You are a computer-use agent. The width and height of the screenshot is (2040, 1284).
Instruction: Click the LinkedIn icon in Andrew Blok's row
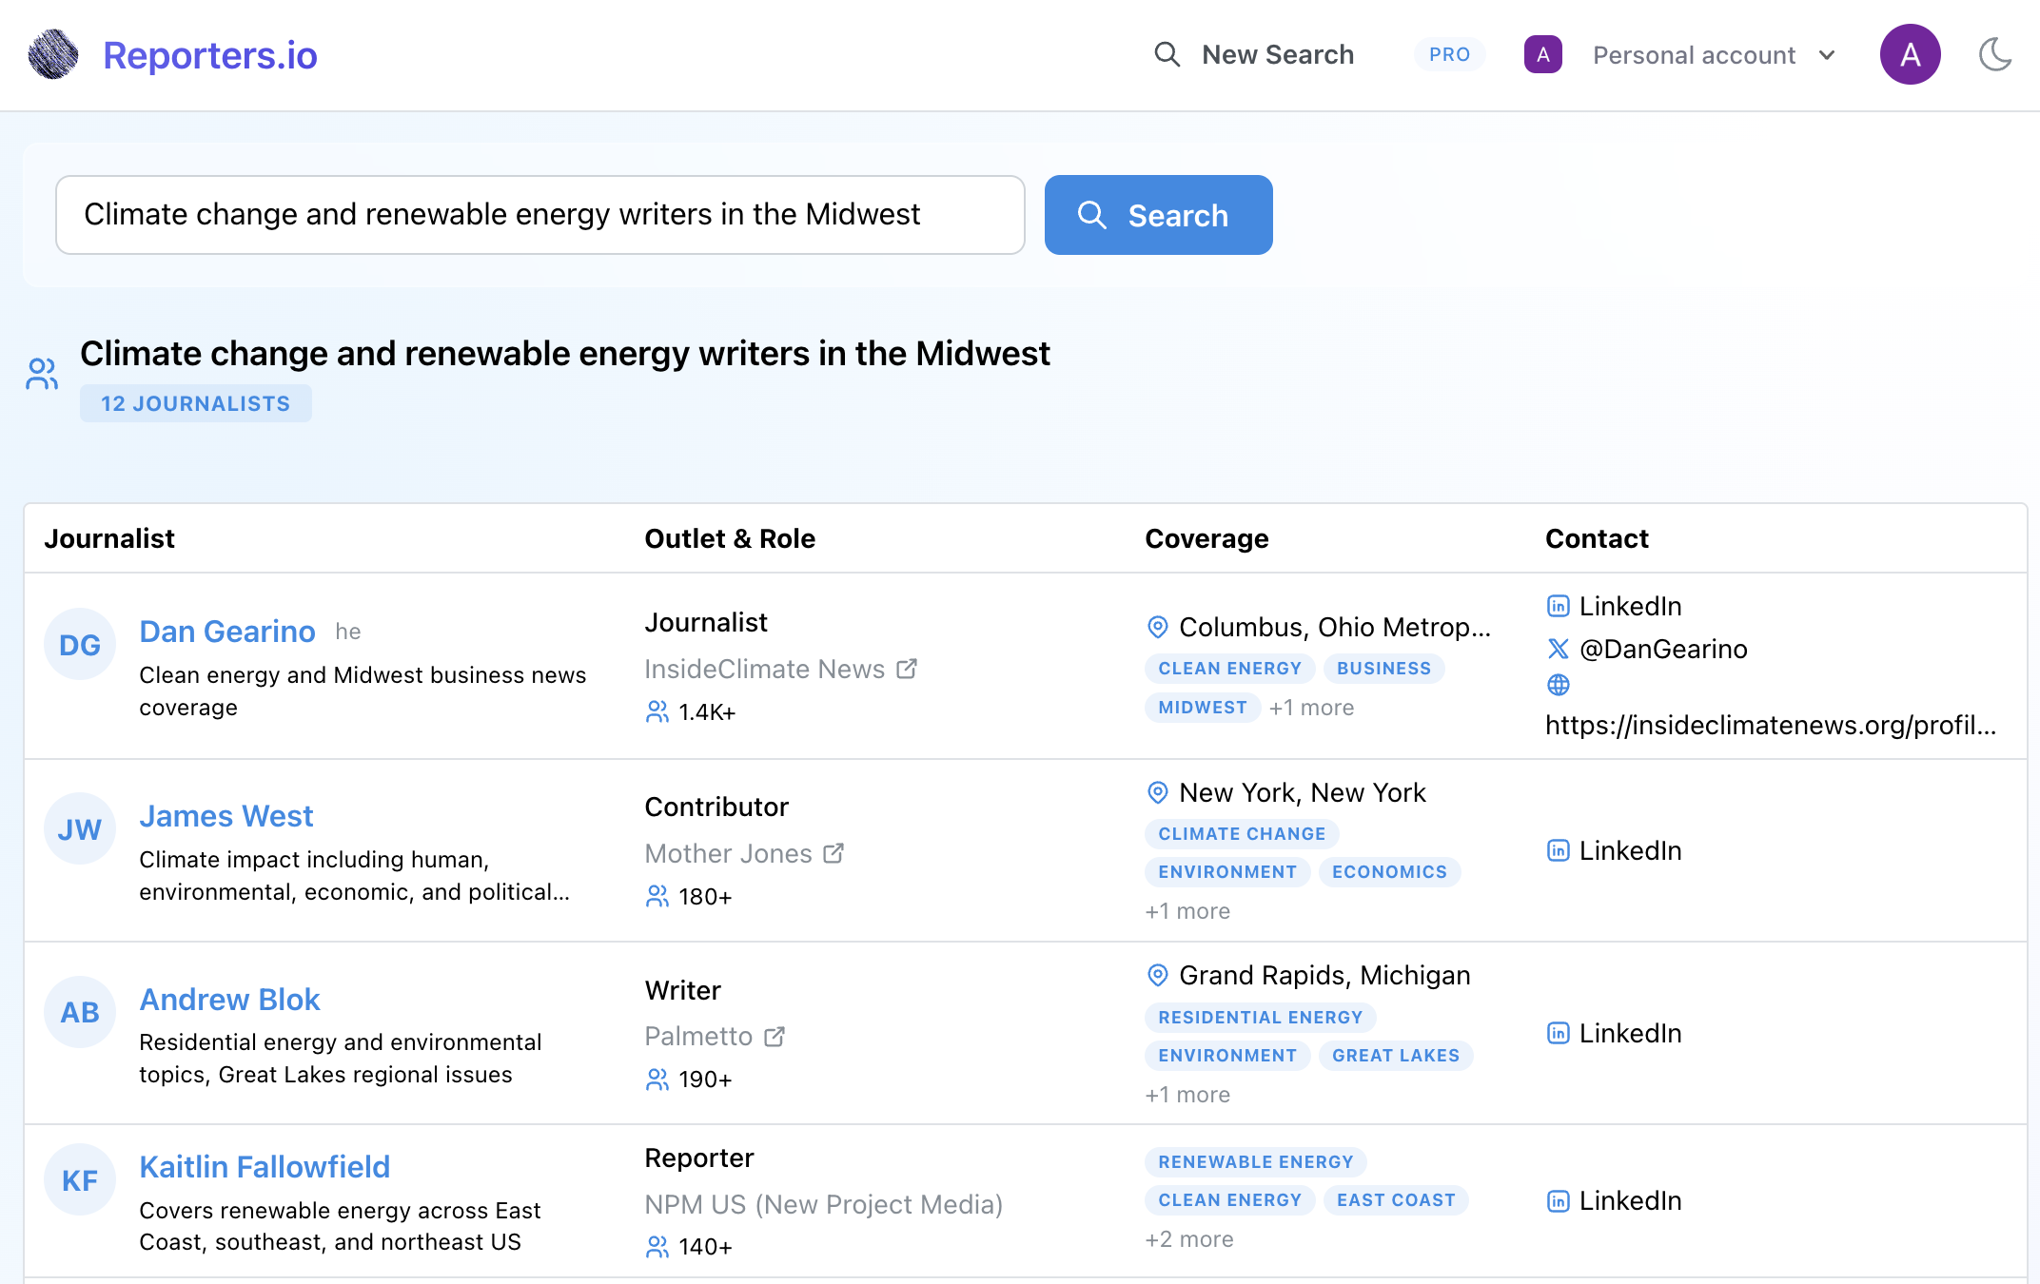[x=1558, y=1033]
